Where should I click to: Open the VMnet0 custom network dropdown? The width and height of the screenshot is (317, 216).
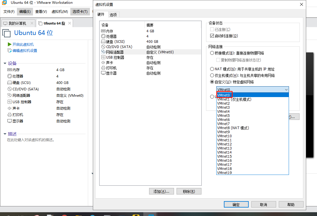click(286, 89)
